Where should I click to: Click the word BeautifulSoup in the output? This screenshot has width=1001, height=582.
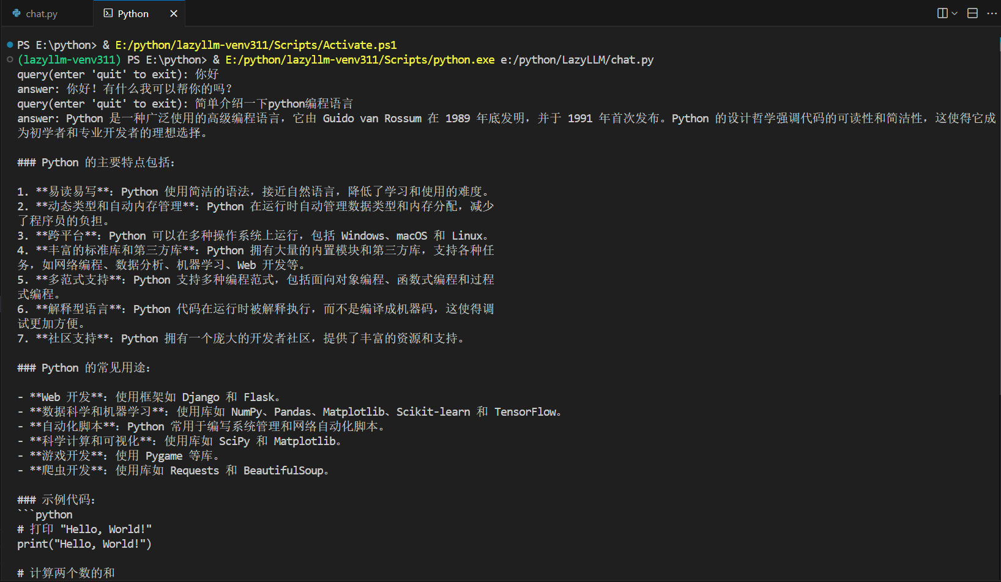pos(283,471)
